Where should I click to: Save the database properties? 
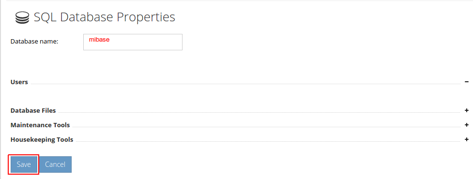(24, 164)
